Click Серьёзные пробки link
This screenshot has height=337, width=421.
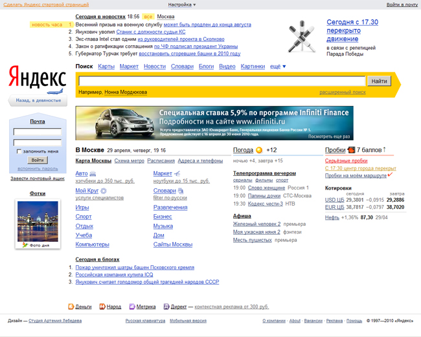point(346,161)
